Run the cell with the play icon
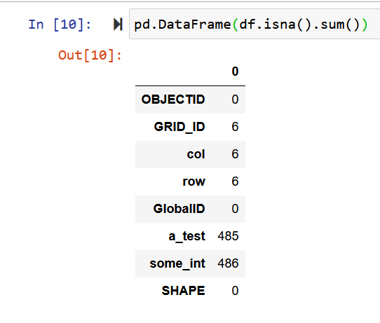The image size is (380, 323). coord(118,25)
